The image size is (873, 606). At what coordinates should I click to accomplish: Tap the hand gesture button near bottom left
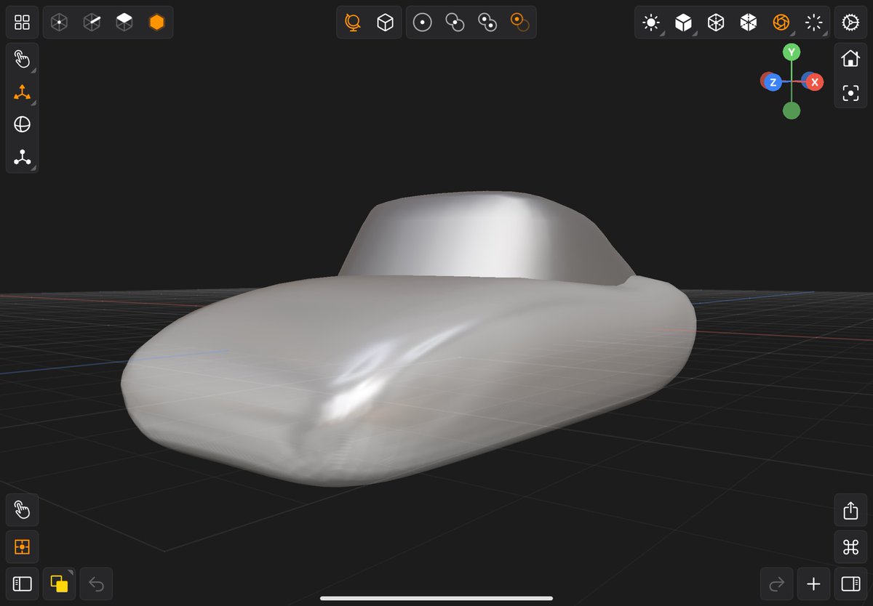(x=22, y=511)
